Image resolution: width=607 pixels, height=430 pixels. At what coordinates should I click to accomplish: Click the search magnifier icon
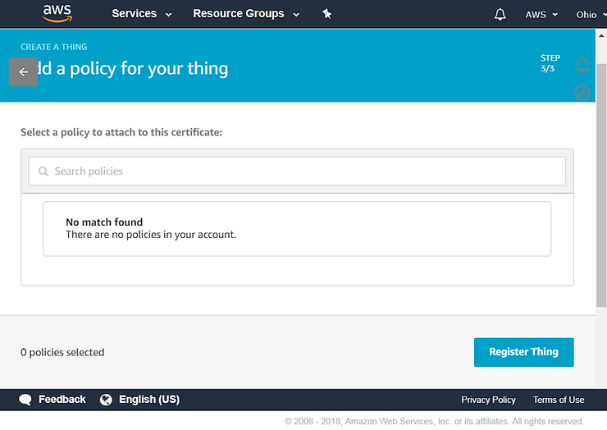pyautogui.click(x=43, y=172)
